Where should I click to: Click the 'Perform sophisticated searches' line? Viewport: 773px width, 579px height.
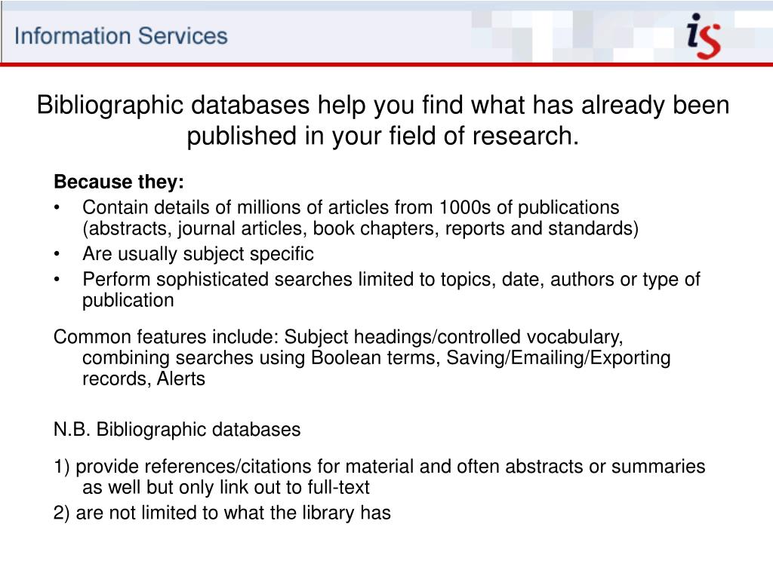click(x=391, y=280)
